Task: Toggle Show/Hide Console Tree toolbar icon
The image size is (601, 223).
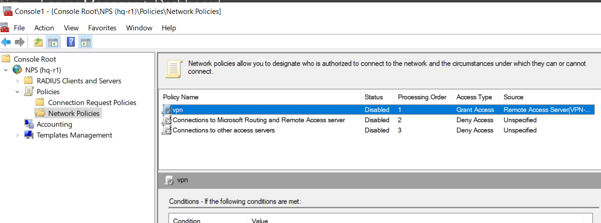Action: pyautogui.click(x=53, y=42)
